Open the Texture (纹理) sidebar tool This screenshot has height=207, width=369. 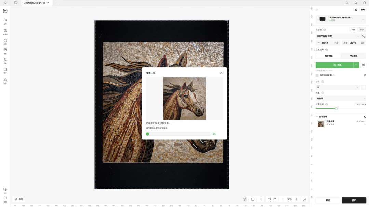(5, 42)
